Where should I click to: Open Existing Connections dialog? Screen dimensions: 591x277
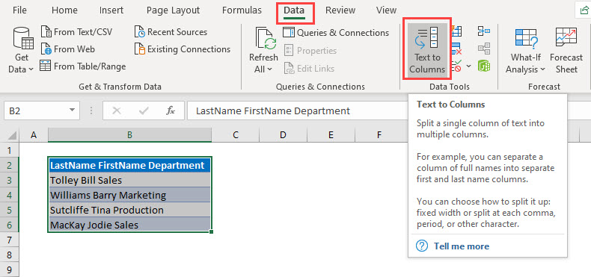pyautogui.click(x=183, y=49)
